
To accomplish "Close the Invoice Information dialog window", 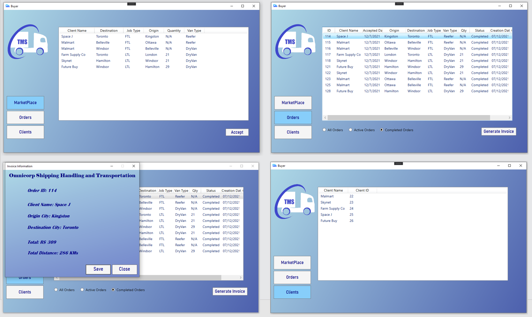I will coord(134,166).
